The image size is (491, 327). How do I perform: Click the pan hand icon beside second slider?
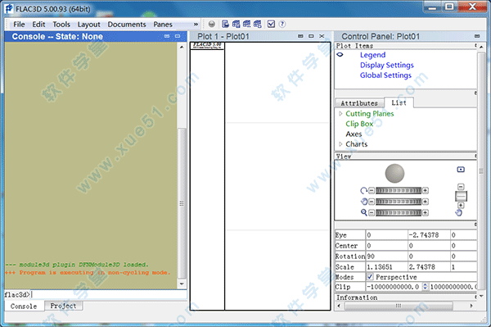click(x=364, y=202)
